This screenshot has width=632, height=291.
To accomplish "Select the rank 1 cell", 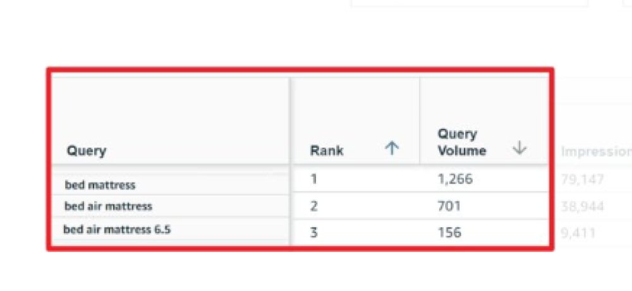I will click(355, 179).
